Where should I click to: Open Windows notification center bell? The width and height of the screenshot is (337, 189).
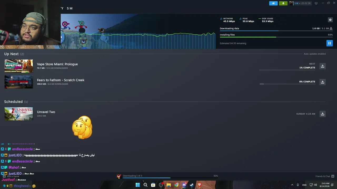332,185
